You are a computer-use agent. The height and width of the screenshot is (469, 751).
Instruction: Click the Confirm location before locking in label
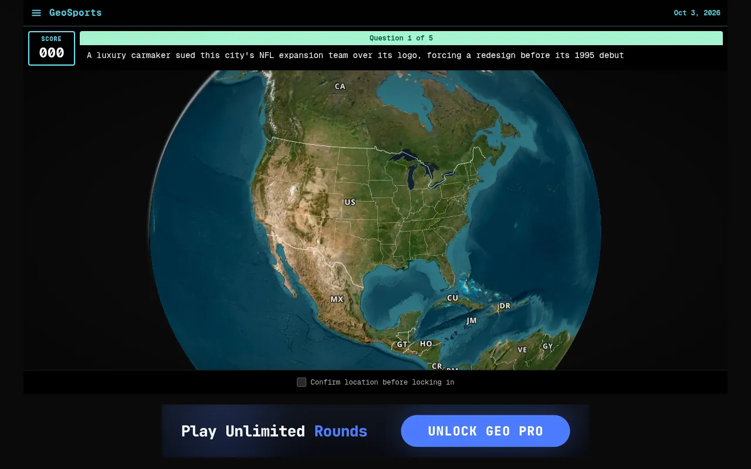(383, 382)
